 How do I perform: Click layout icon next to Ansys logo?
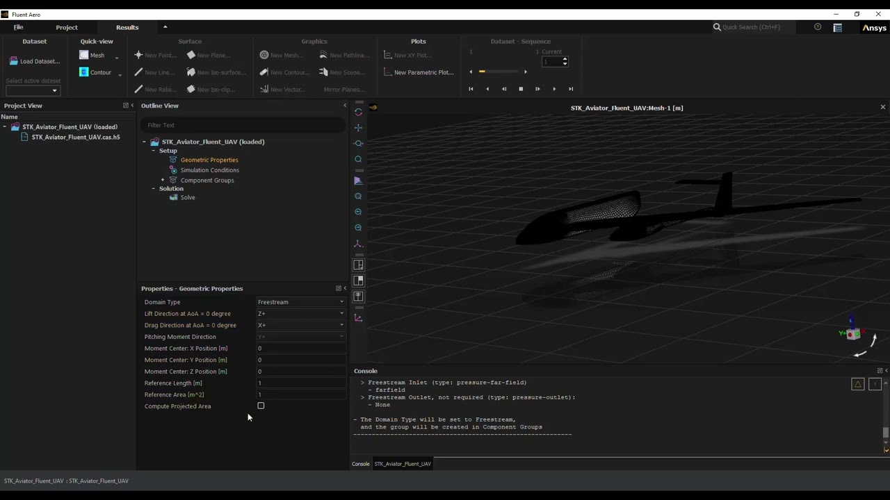tap(837, 28)
